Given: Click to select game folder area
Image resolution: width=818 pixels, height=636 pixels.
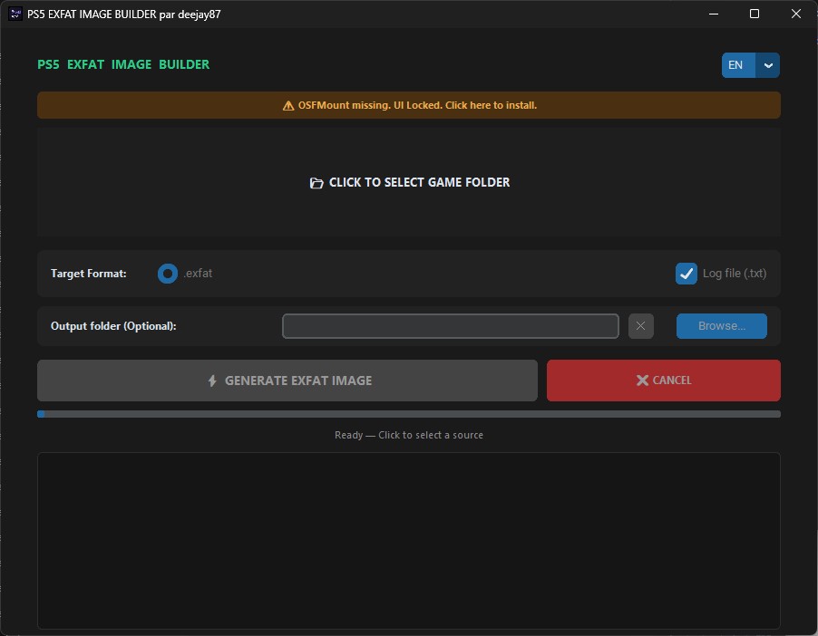Looking at the screenshot, I should coord(408,182).
